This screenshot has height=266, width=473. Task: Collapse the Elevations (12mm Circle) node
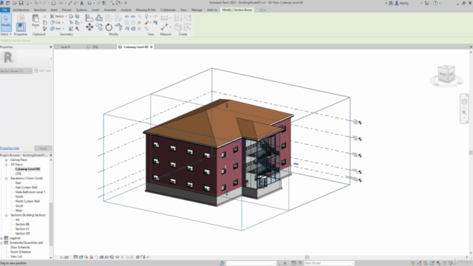point(7,178)
